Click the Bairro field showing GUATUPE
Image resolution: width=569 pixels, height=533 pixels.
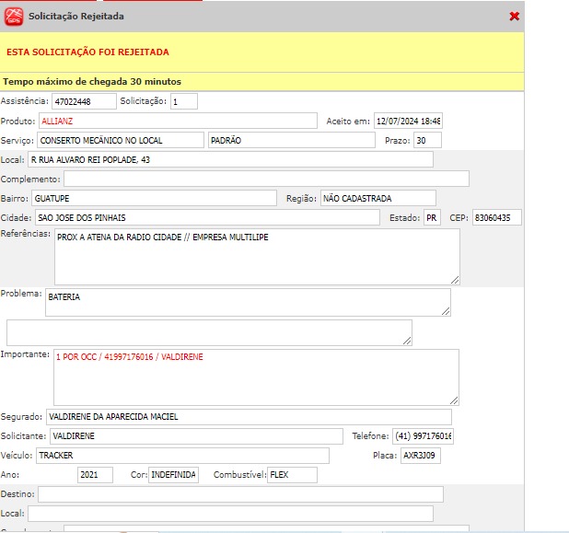[x=153, y=198]
